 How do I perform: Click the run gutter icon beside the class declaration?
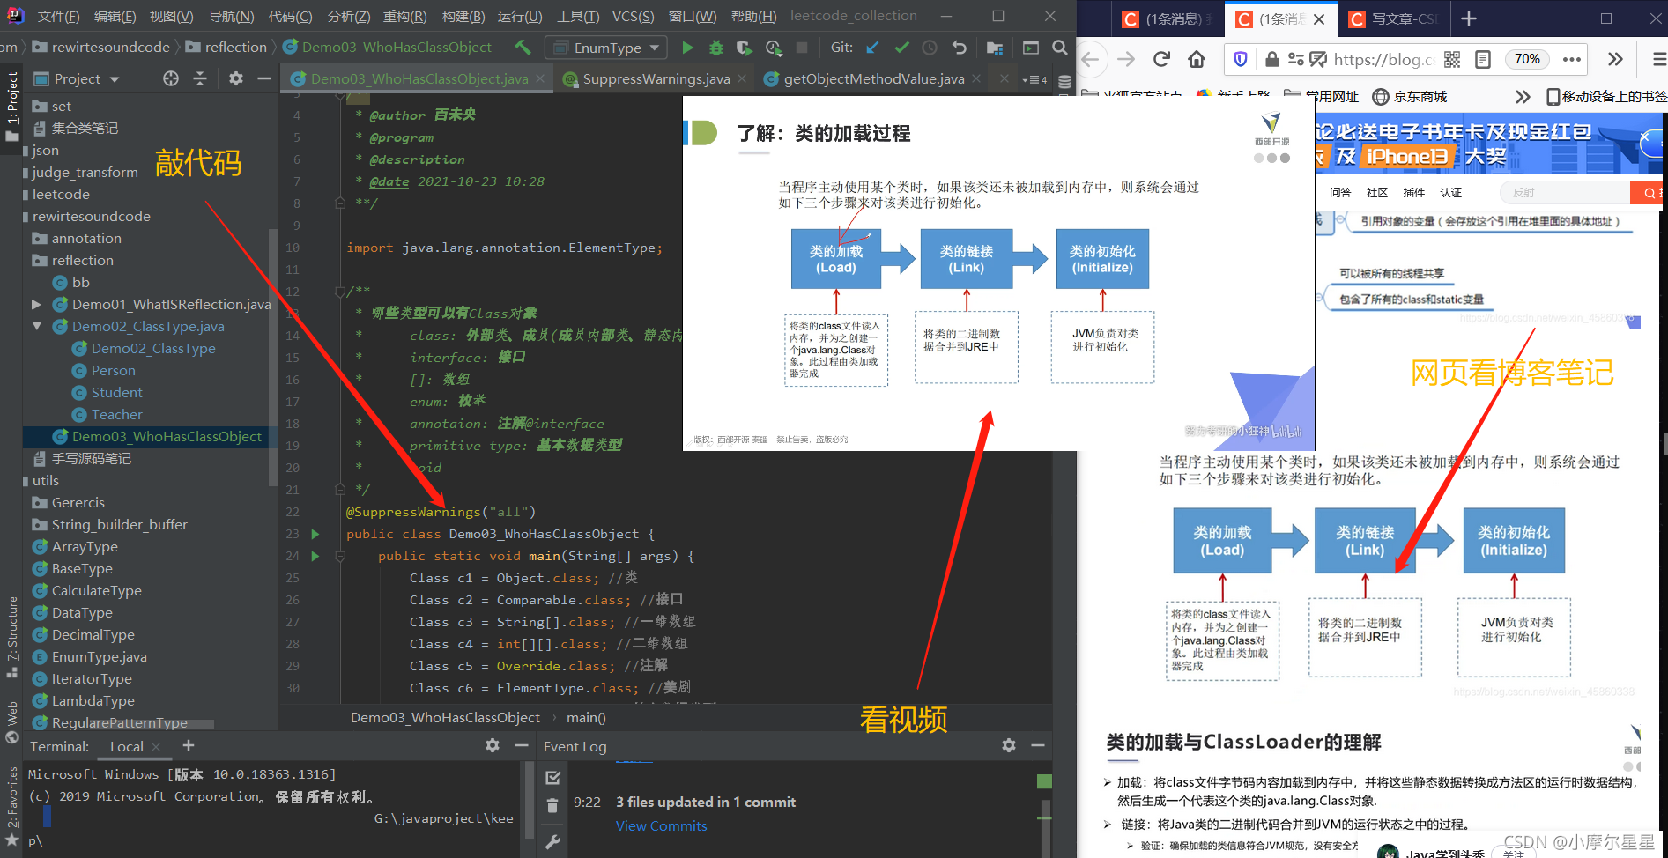click(x=315, y=534)
